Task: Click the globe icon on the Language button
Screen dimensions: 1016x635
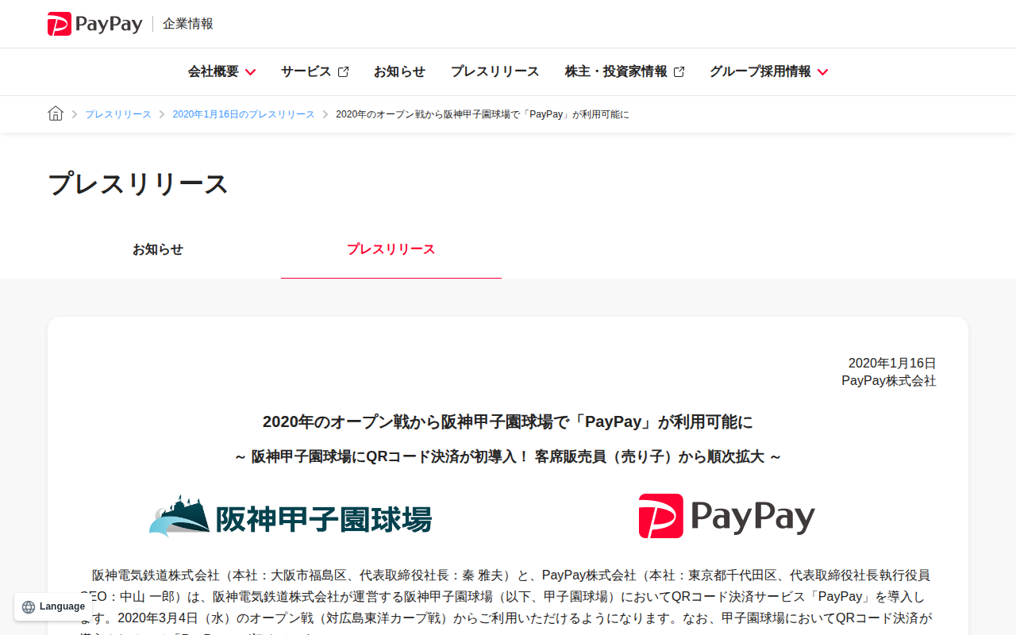Action: [x=29, y=607]
